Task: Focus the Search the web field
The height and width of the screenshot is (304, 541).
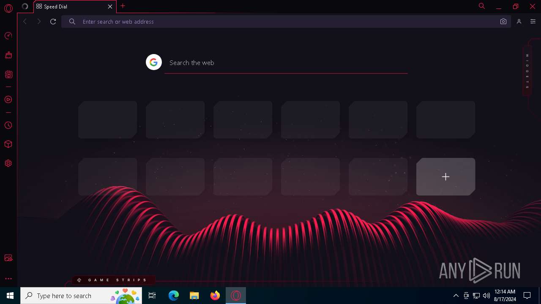Action: [x=286, y=62]
